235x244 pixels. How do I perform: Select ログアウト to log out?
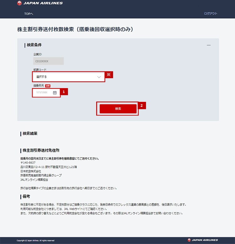211,14
